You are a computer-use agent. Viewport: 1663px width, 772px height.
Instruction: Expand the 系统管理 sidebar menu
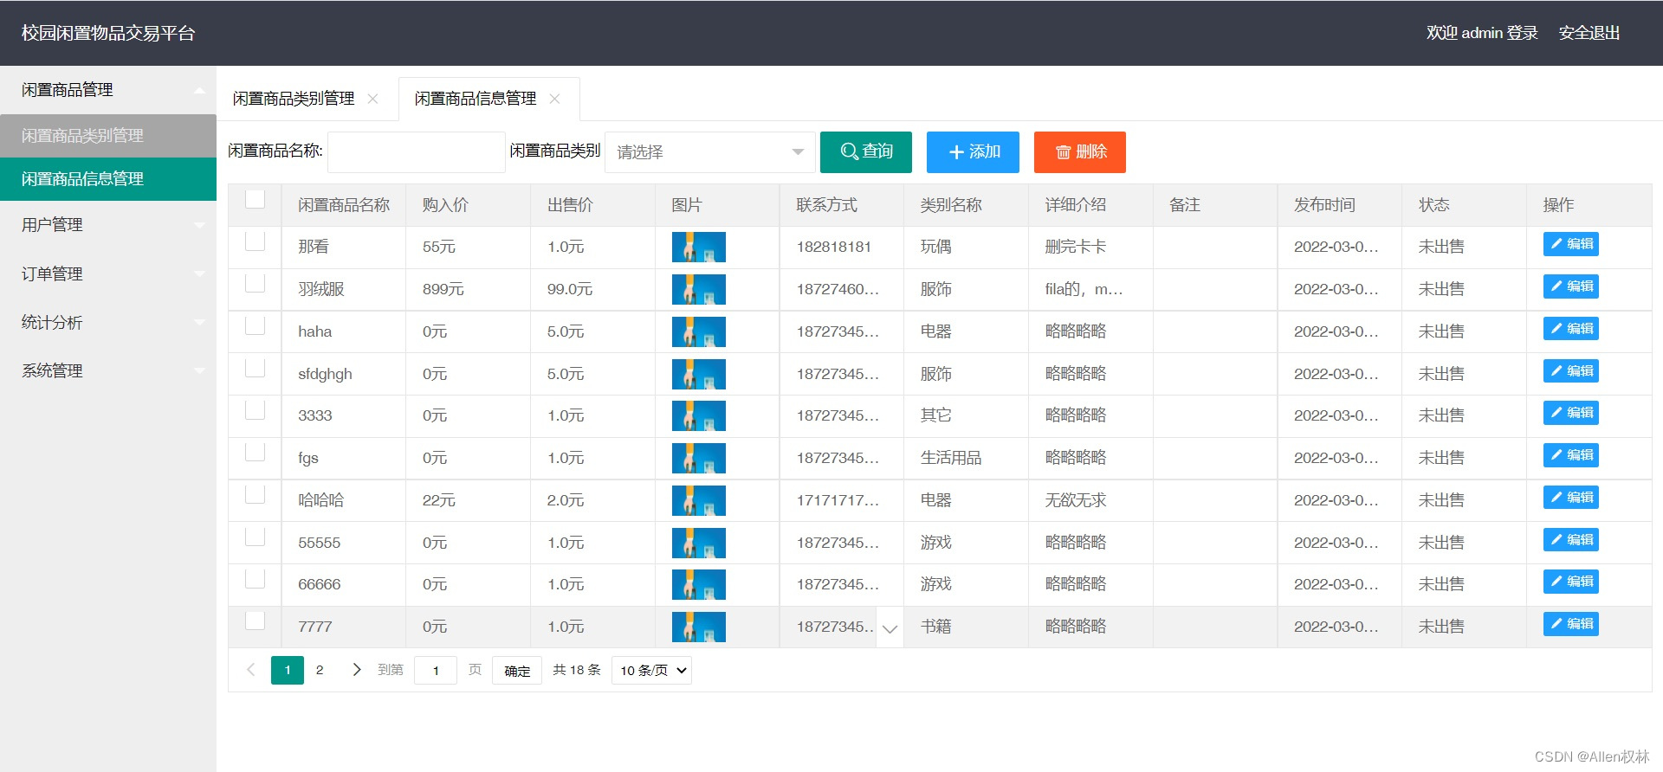click(108, 371)
